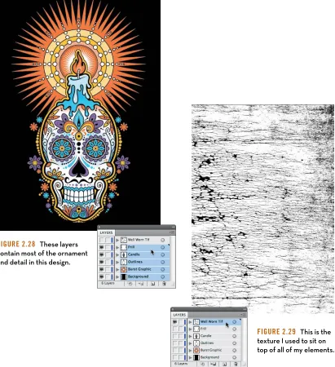The image size is (335, 367).
Task: Select the LAYERS tab in Figure 2.28 panel
Action: point(106,232)
